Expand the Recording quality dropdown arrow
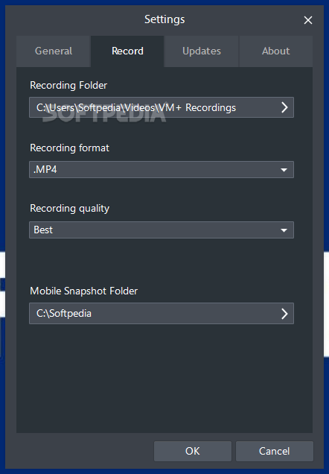 tap(284, 230)
